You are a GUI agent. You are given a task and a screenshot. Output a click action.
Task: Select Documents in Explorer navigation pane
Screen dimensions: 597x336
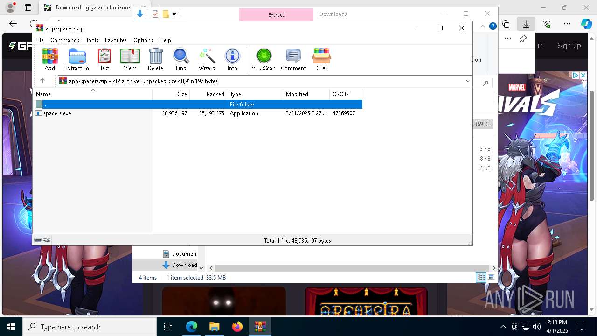point(180,254)
